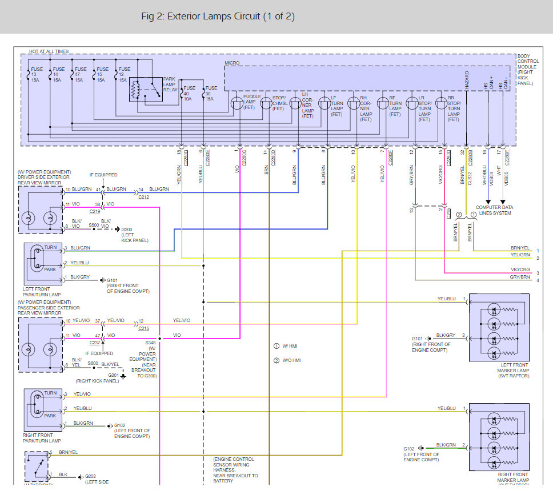Click the passenger side mirror lamp box
Screen dimensions: 553x495
coord(40,344)
